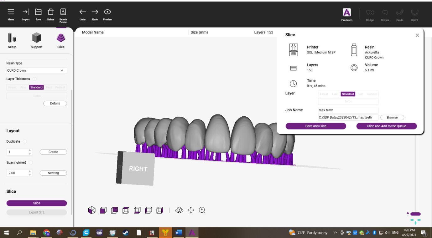Viewport: 432px width, 238px height.
Task: Select Standard layer thickness in left panel
Action: [36, 87]
